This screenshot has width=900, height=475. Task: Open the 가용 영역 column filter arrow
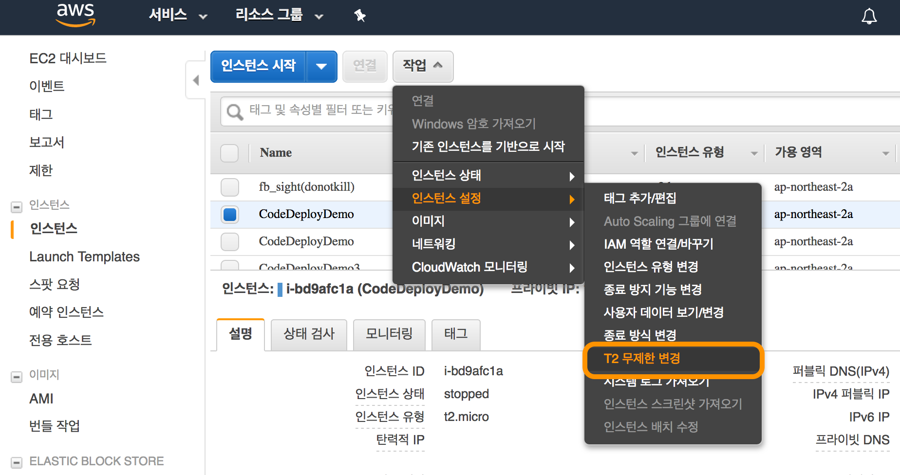885,153
